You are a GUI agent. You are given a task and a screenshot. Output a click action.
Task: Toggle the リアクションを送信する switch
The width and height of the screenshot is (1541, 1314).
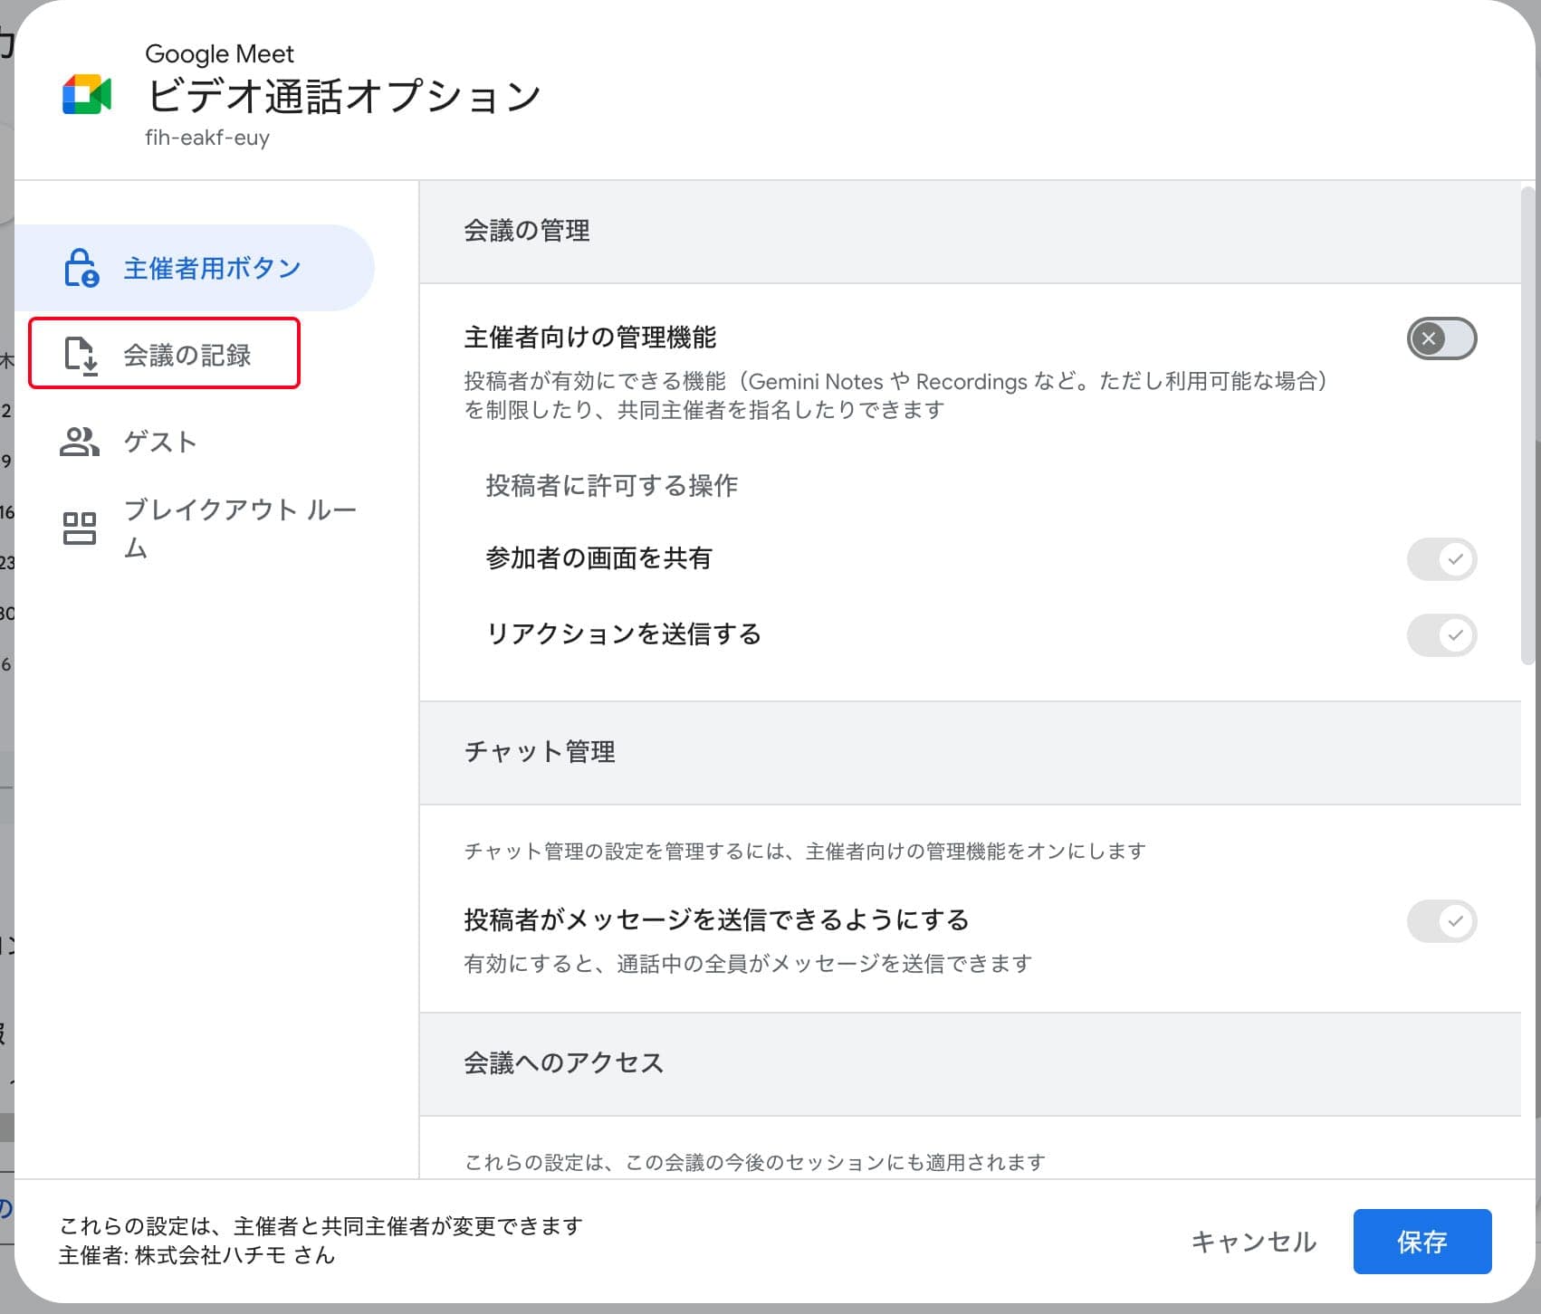(1441, 635)
